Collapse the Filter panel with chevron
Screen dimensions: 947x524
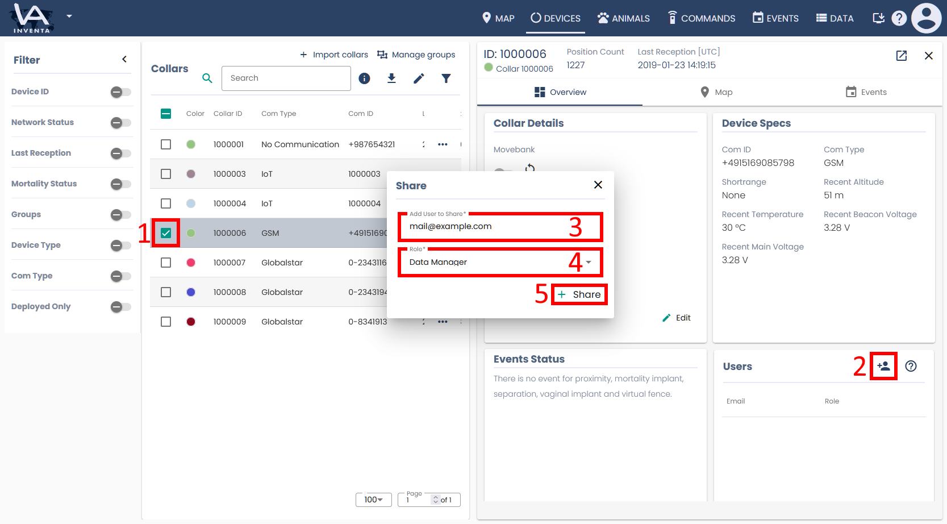click(124, 59)
